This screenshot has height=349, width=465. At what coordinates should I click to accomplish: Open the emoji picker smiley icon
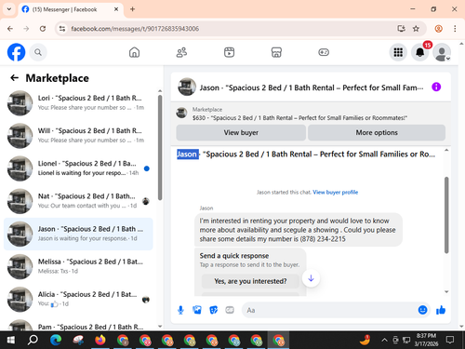coord(422,310)
